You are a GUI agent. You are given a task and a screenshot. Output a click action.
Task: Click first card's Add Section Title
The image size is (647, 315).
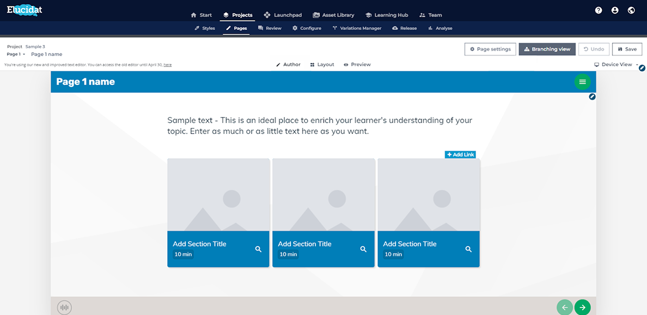(x=199, y=244)
